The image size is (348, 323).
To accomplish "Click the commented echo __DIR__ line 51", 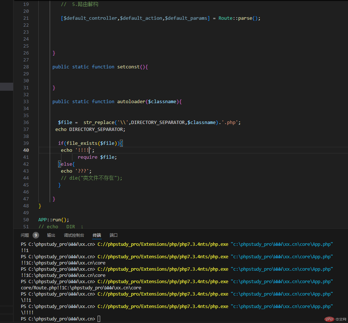I will (x=61, y=226).
